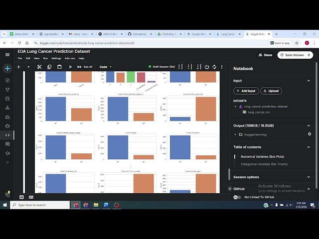Collapse the Table of contents chevron

[309, 147]
